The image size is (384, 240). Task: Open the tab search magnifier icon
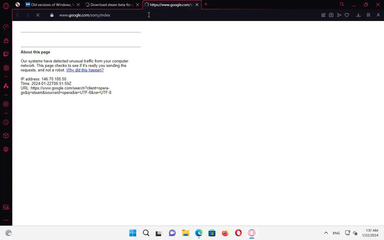pyautogui.click(x=342, y=4)
